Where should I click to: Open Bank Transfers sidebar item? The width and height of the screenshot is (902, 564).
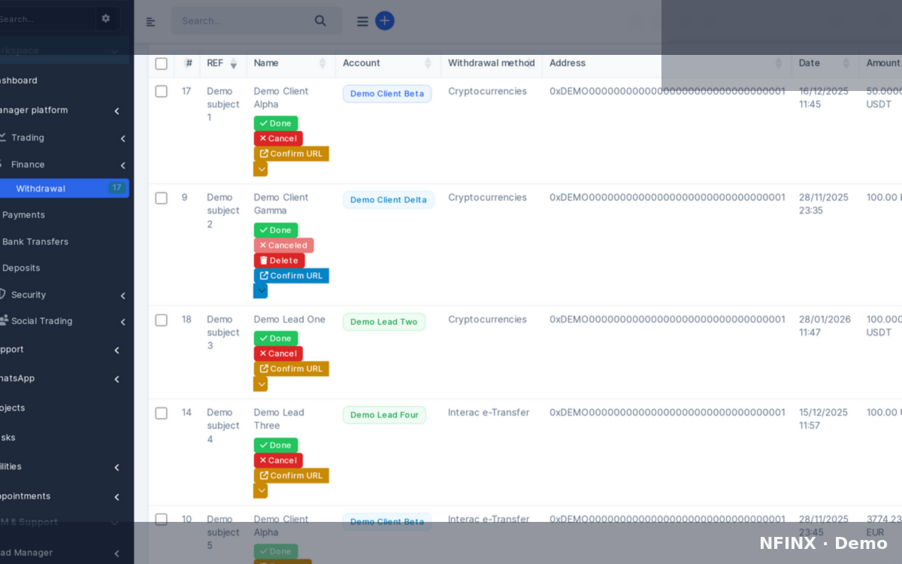pyautogui.click(x=35, y=242)
